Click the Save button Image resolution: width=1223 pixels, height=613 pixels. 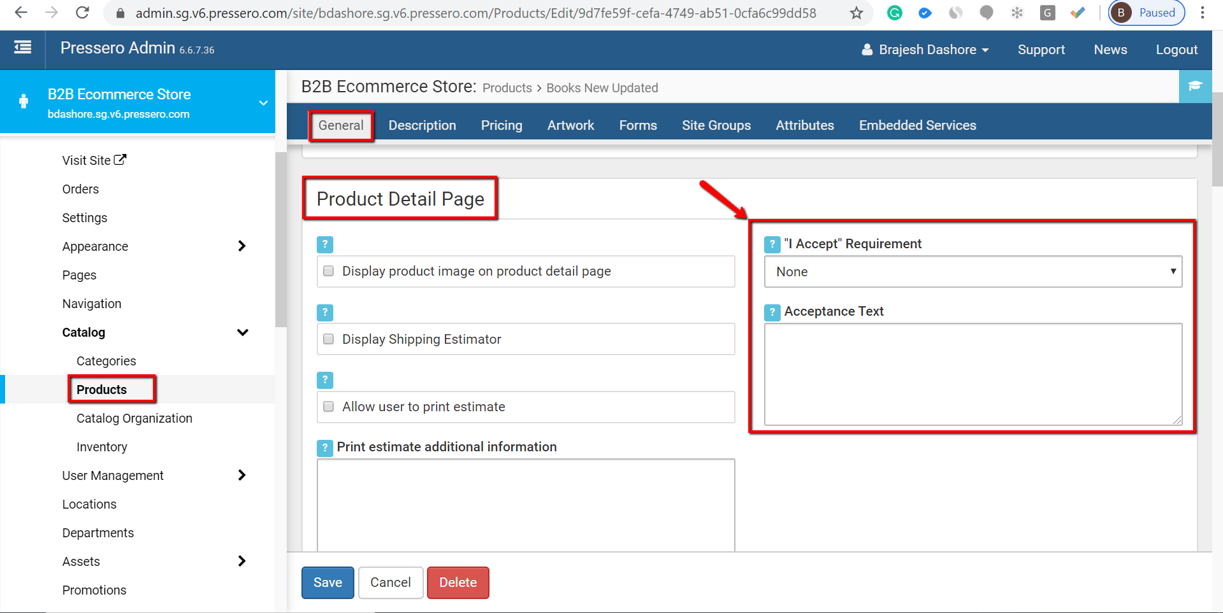(328, 582)
